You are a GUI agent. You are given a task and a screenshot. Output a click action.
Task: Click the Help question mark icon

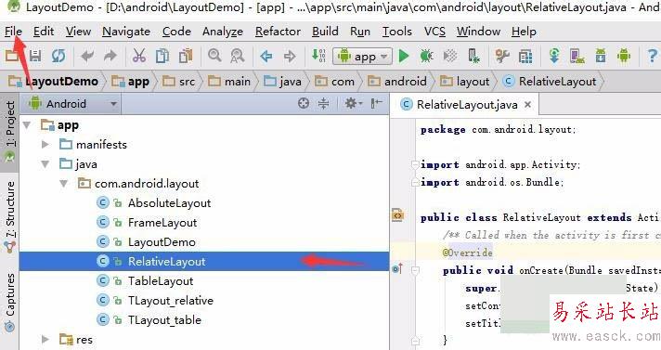pyautogui.click(x=652, y=56)
